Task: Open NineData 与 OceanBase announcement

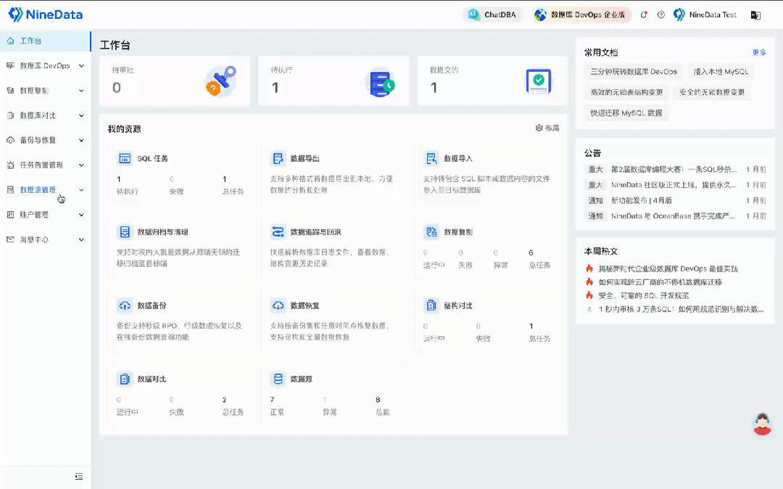Action: coord(673,215)
